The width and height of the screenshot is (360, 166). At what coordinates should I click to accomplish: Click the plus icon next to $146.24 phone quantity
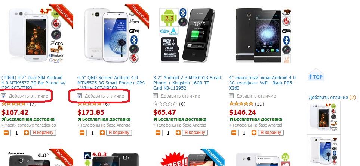pyautogui.click(x=254, y=133)
